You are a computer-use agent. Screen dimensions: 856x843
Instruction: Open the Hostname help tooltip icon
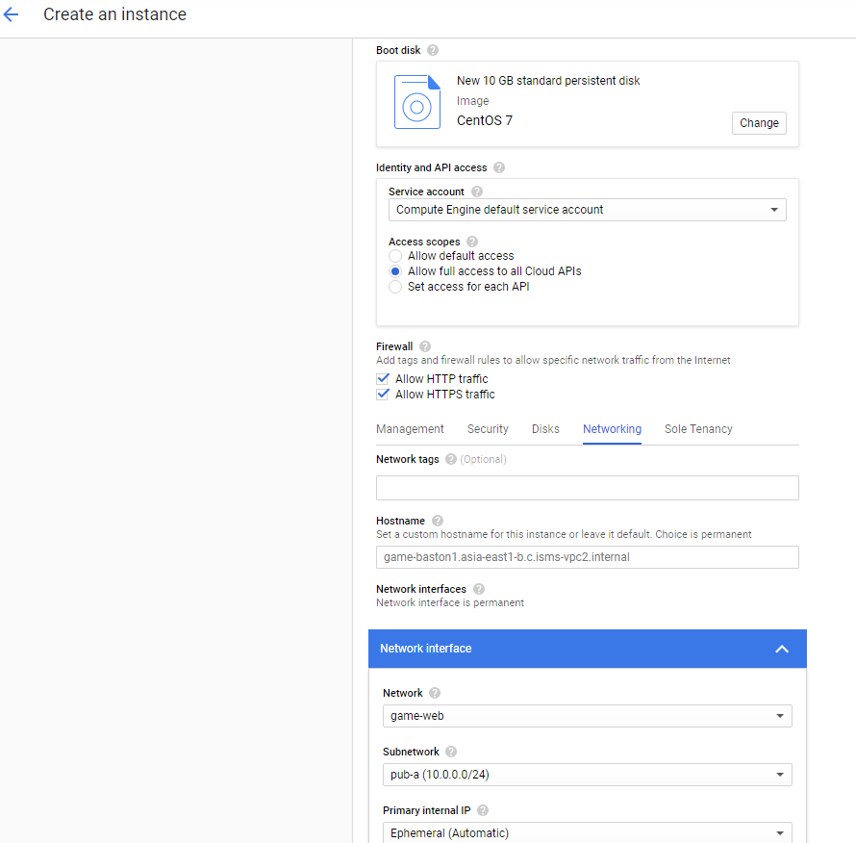[438, 521]
